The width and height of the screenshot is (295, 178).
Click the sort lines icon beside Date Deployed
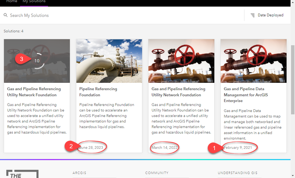[253, 15]
